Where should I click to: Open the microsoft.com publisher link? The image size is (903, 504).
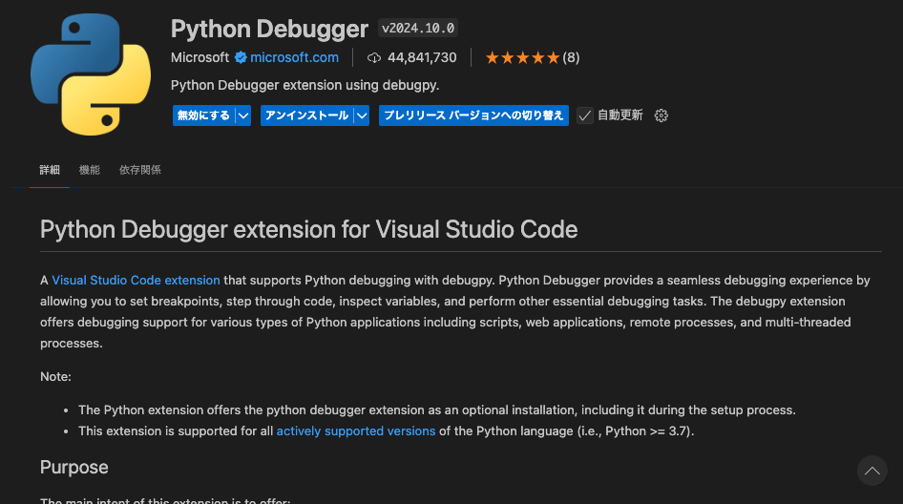(x=294, y=57)
